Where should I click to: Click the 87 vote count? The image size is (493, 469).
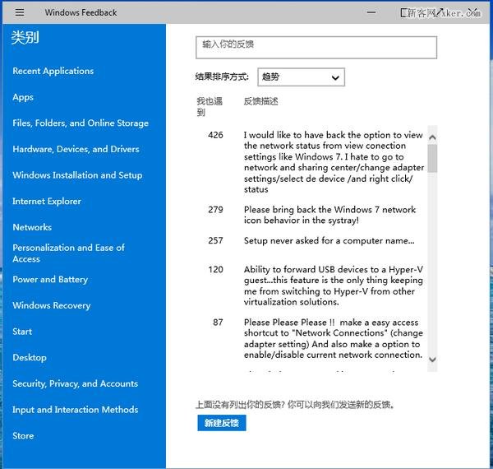click(x=218, y=323)
